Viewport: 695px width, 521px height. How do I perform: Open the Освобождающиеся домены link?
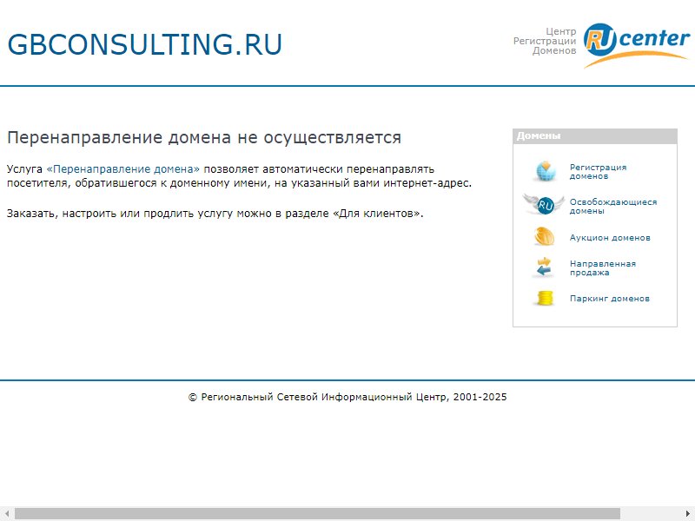click(613, 206)
